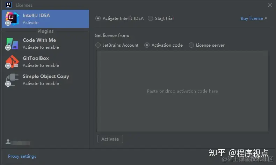Click the blurred account name
The height and width of the screenshot is (165, 276).
click(21, 143)
